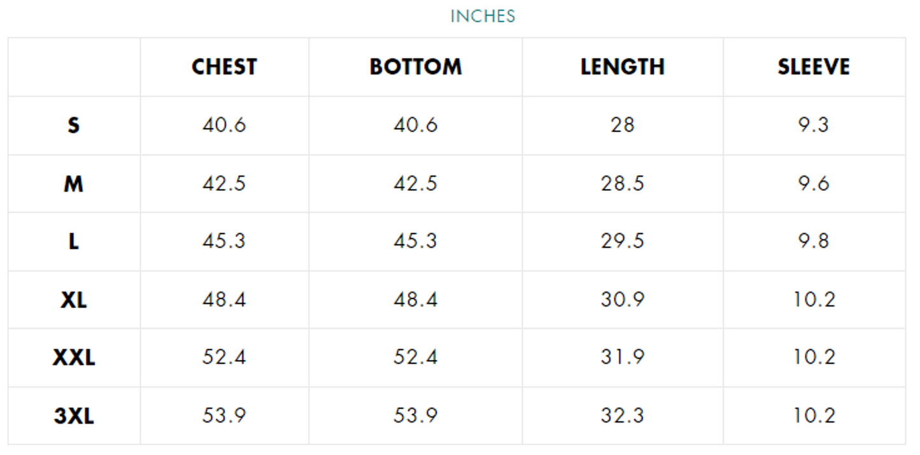
Task: Select bottom value 42.5 for size M
Action: click(x=415, y=184)
